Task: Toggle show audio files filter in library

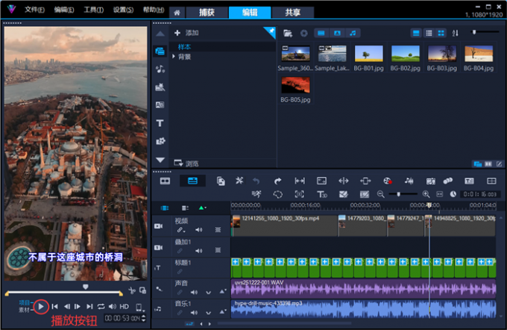Action: [x=353, y=34]
